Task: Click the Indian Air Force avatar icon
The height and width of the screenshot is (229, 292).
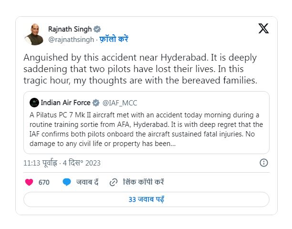Action: [34, 103]
